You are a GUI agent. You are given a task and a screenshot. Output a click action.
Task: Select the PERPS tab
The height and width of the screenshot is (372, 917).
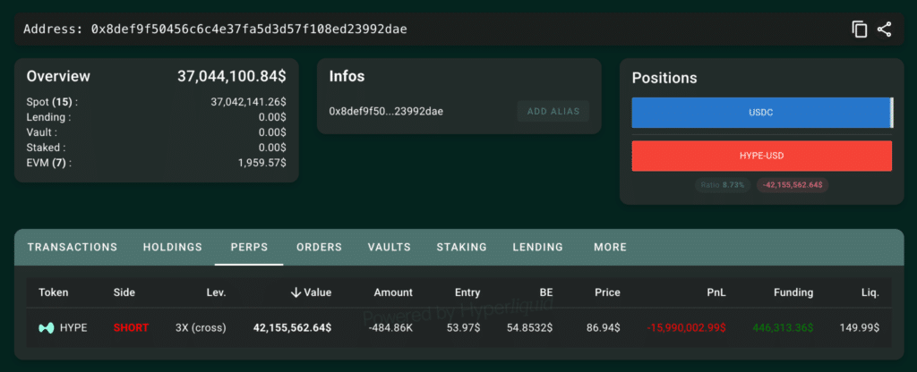[x=249, y=247]
